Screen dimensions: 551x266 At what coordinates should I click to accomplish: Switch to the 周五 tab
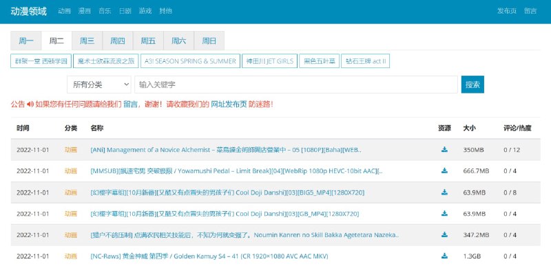148,41
